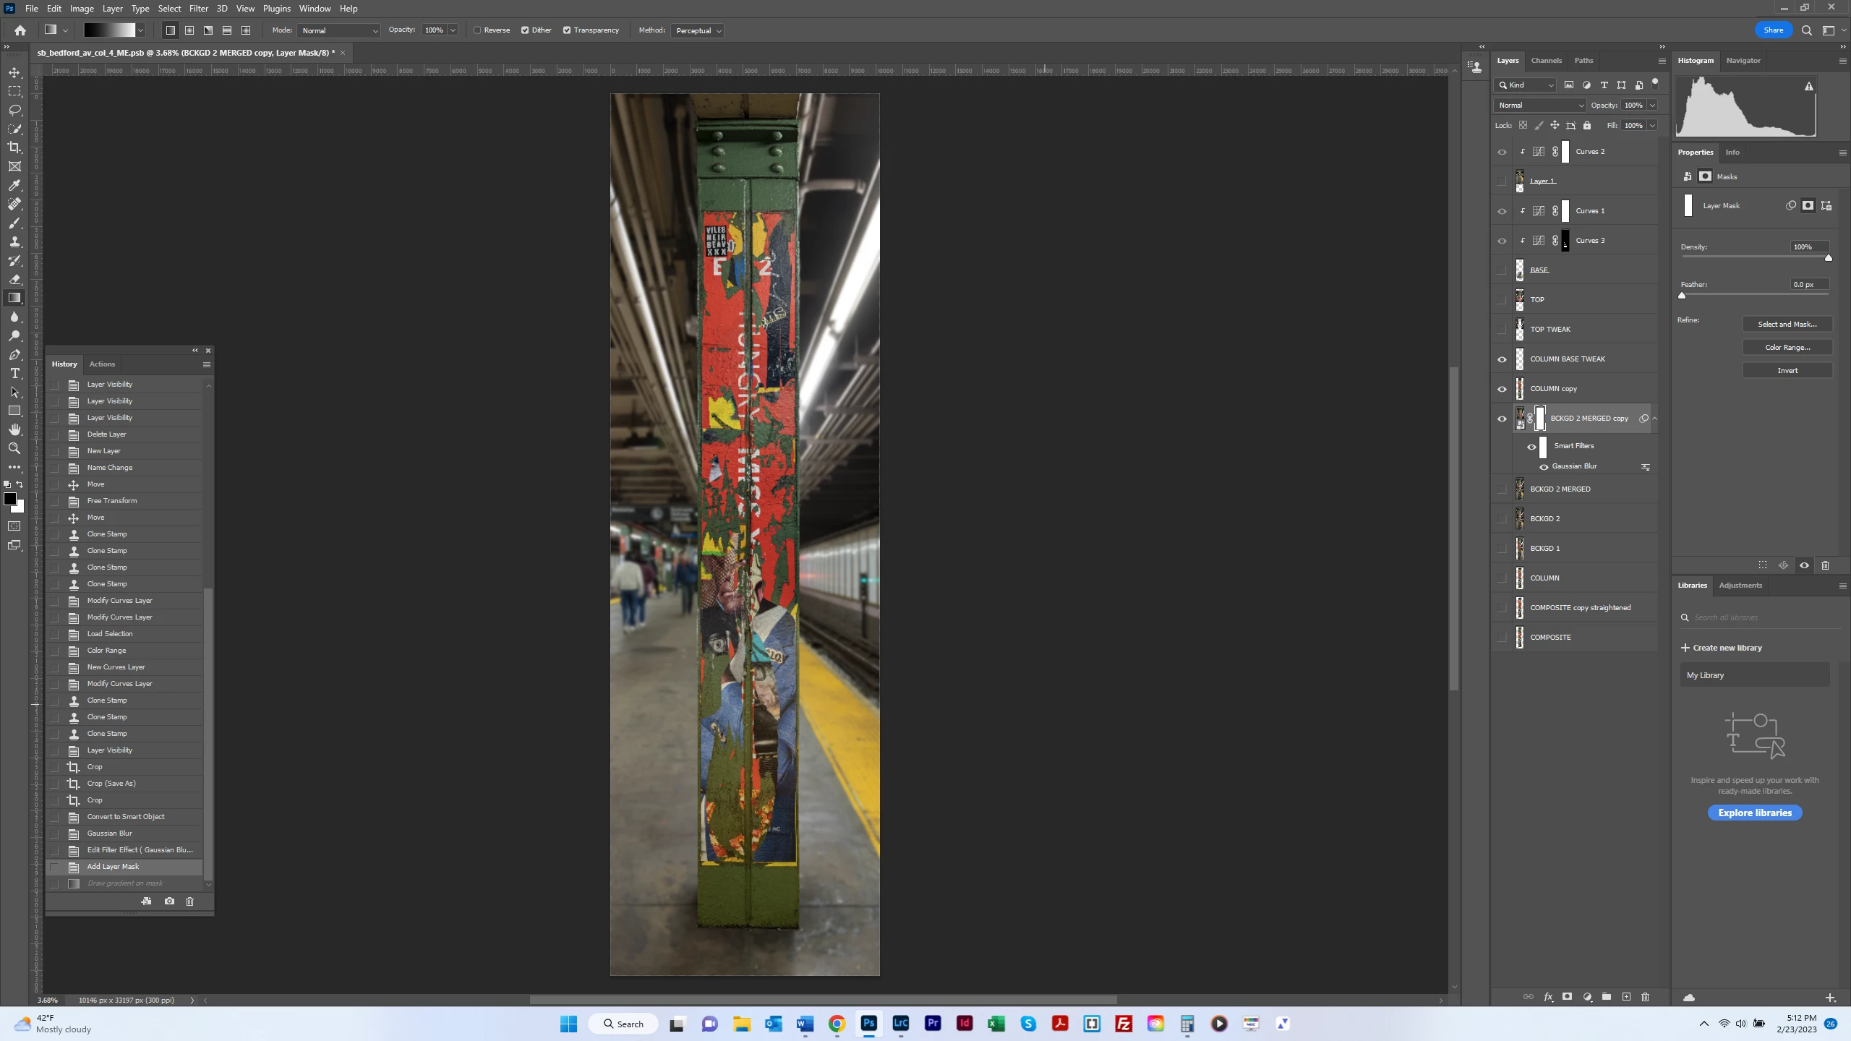Open the Method Perceptual dropdown

click(697, 30)
